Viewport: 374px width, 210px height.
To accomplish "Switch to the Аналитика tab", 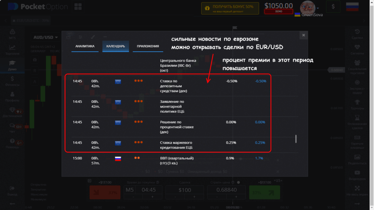I will point(85,46).
